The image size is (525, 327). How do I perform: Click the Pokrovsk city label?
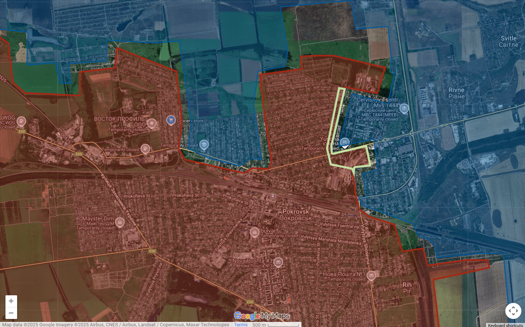(296, 215)
